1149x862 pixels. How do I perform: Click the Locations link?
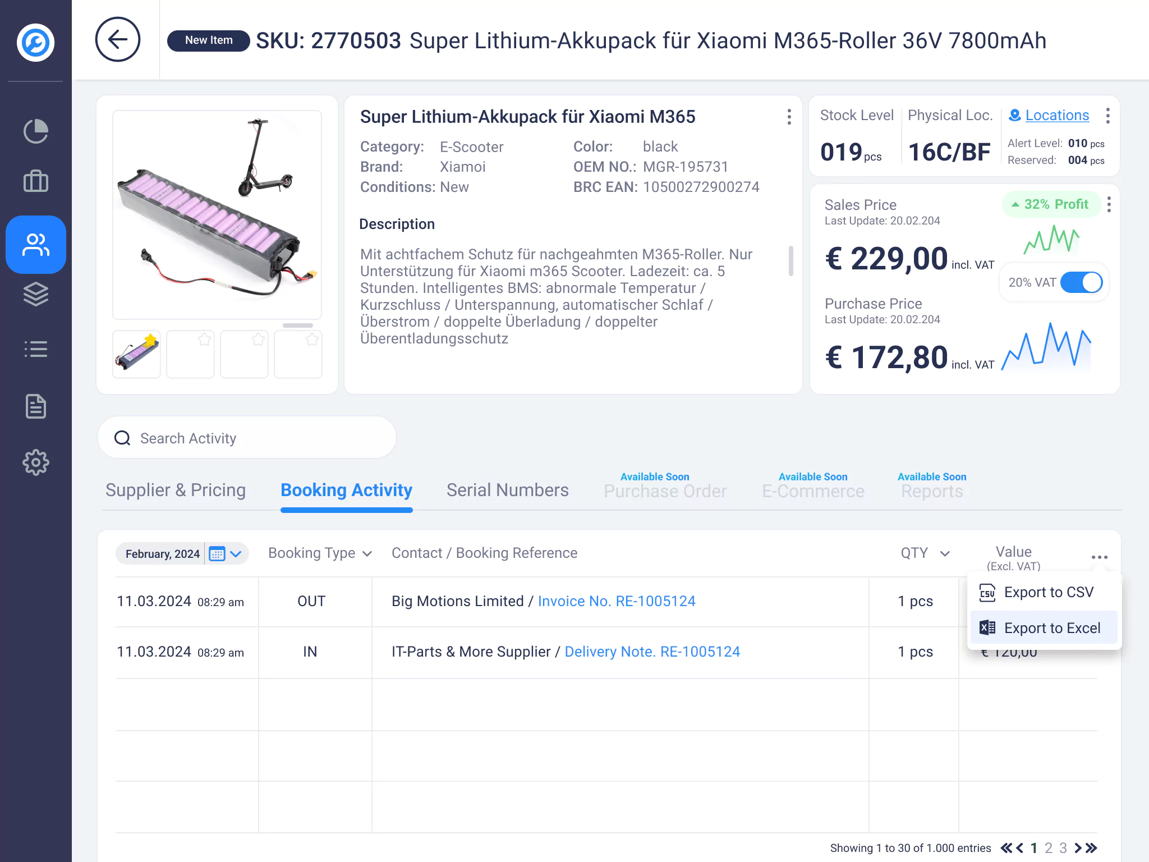[x=1056, y=115]
